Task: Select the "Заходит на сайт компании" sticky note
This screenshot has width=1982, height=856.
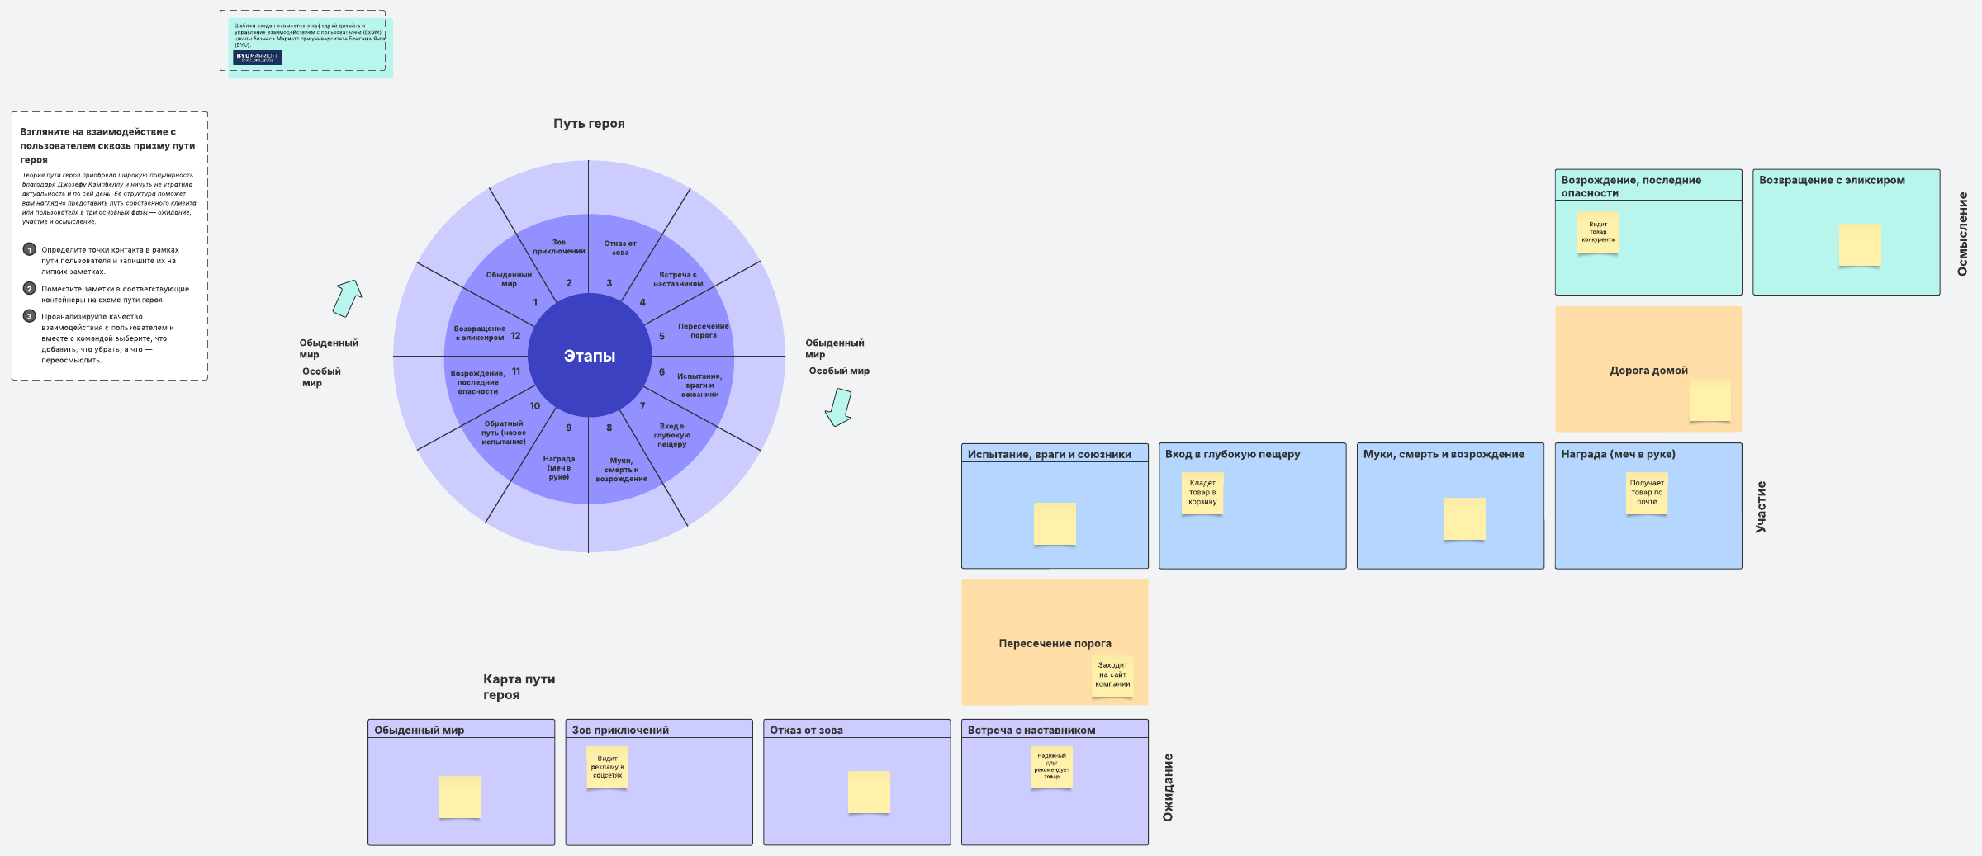Action: pyautogui.click(x=1112, y=675)
